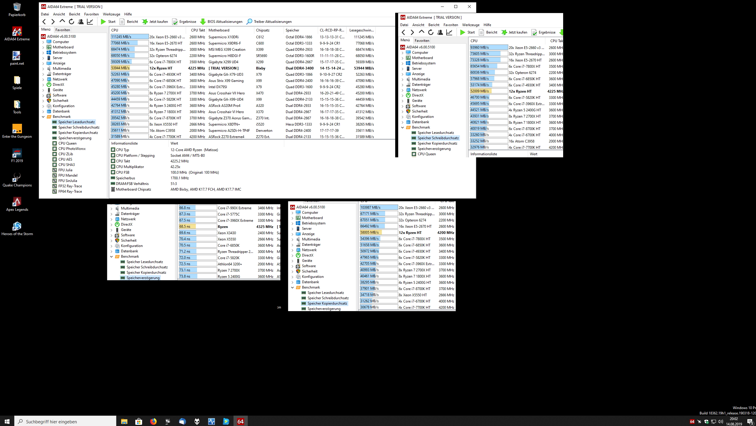Image resolution: width=756 pixels, height=426 pixels.
Task: Collapse Benchmark node in main tree
Action: tap(43, 117)
